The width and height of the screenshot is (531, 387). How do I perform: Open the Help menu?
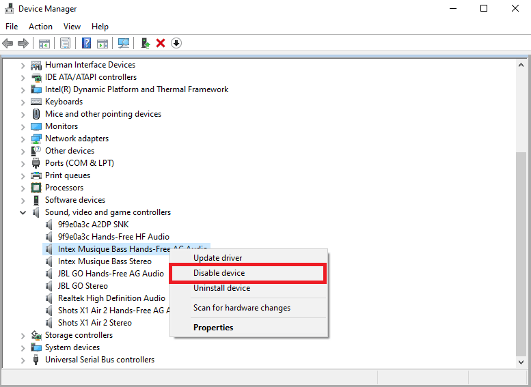coord(100,27)
